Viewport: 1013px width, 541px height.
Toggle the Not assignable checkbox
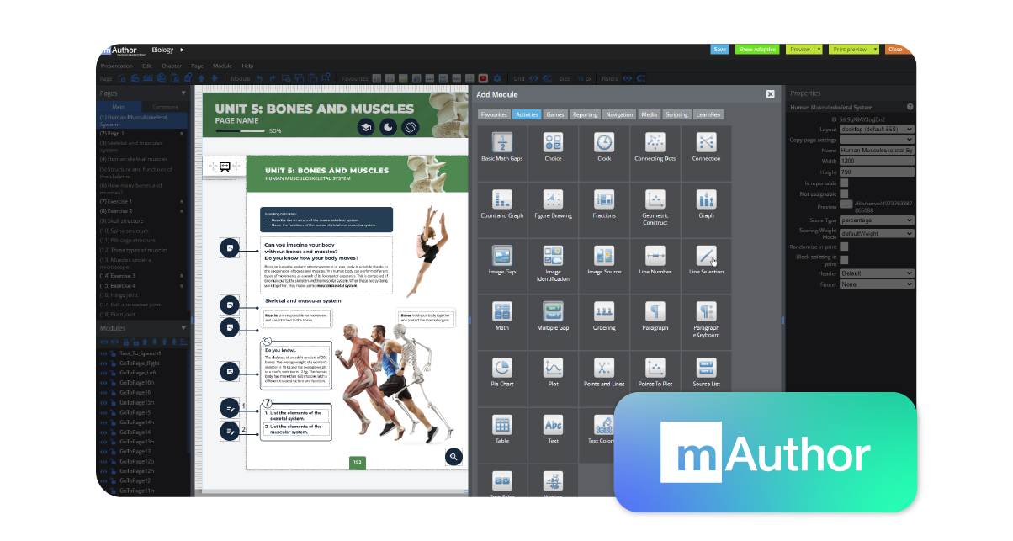click(844, 193)
